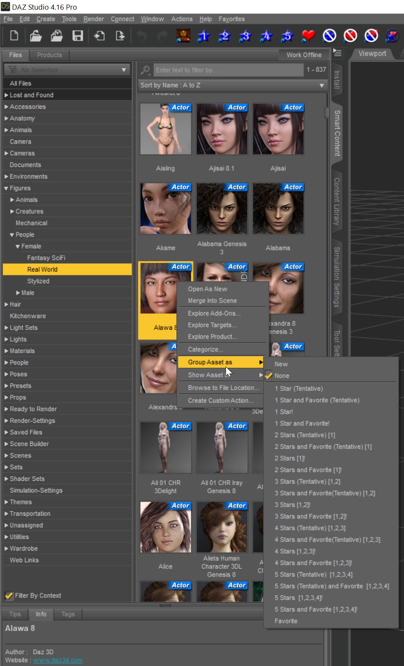404x666 pixels.
Task: Choose Create Custom Action
Action: tap(221, 401)
